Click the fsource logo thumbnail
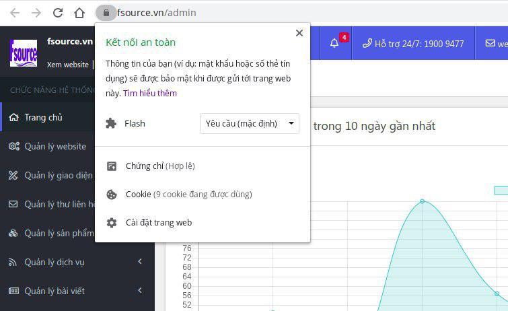The width and height of the screenshot is (508, 311). pos(24,53)
